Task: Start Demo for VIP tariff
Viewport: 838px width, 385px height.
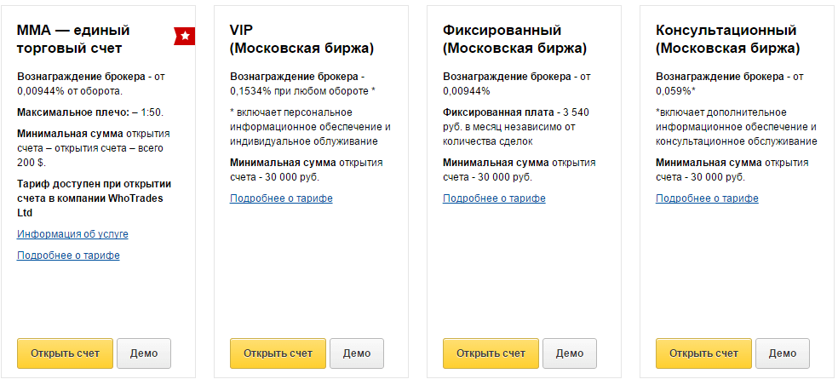Action: tap(357, 353)
